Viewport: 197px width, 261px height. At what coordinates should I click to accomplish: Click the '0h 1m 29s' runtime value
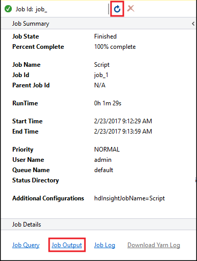tap(107, 103)
